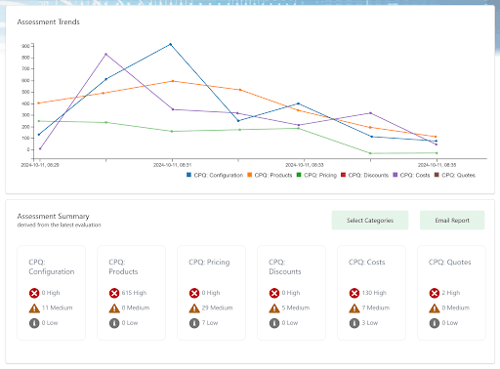Click High error icon in CPQ: Discounts card

pyautogui.click(x=274, y=293)
